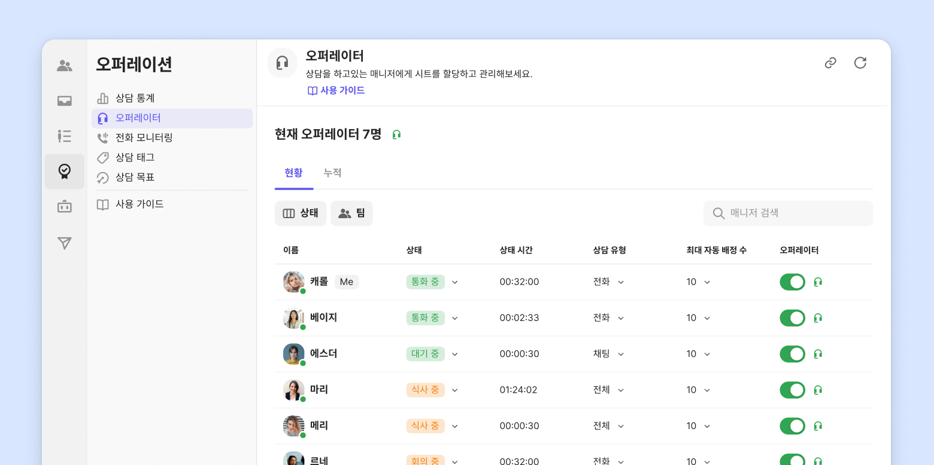The height and width of the screenshot is (465, 934).
Task: Open the contacts icon in left rail
Action: tap(65, 66)
